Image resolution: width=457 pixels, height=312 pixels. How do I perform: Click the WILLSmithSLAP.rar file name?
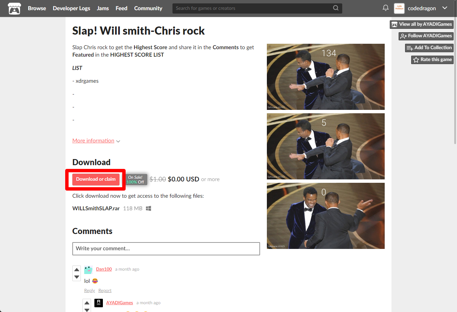tap(96, 209)
